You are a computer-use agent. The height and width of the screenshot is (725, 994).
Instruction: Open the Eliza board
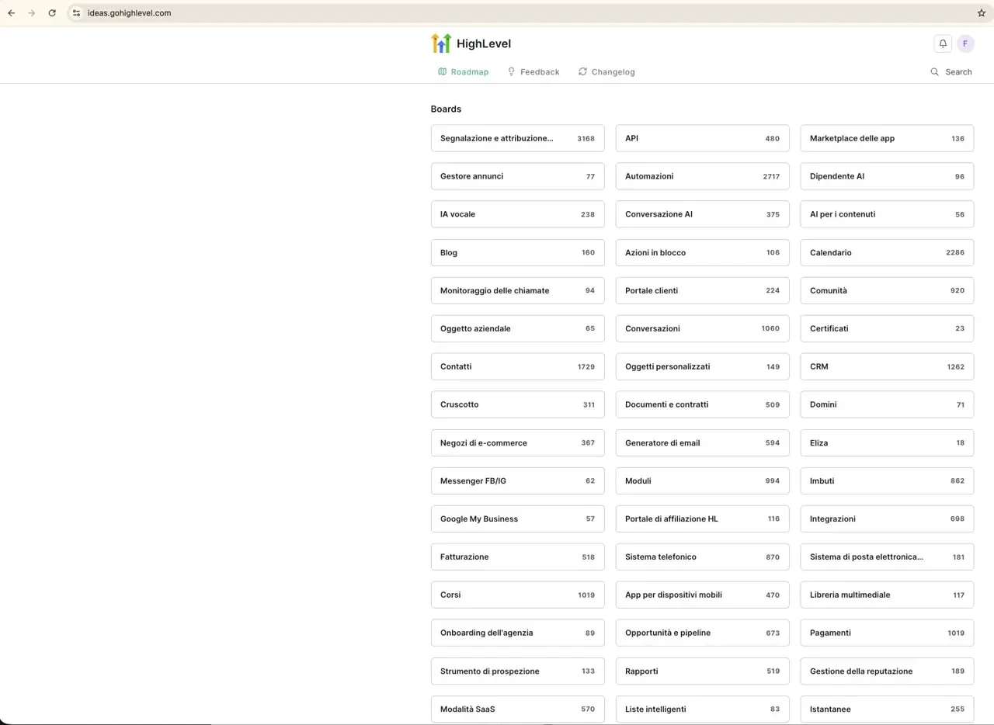click(x=887, y=442)
